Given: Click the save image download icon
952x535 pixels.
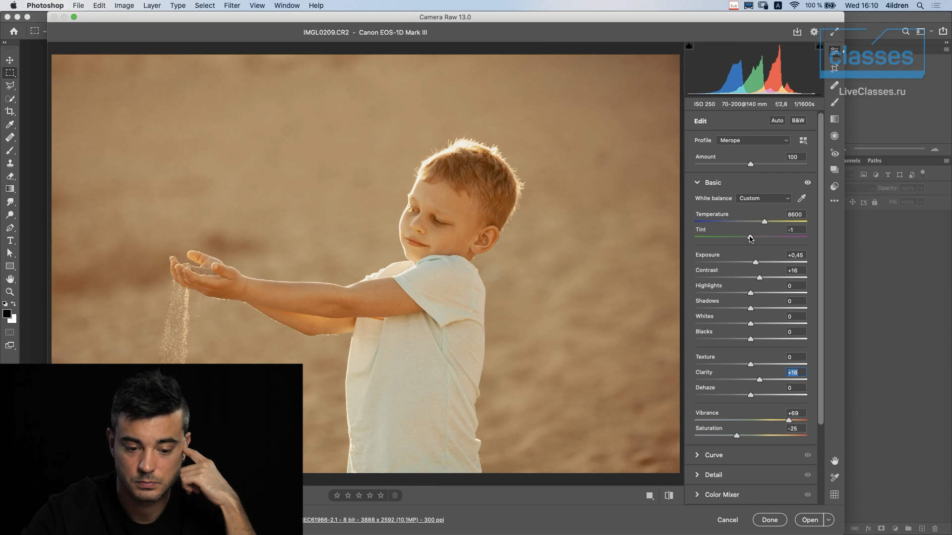Looking at the screenshot, I should 797,32.
